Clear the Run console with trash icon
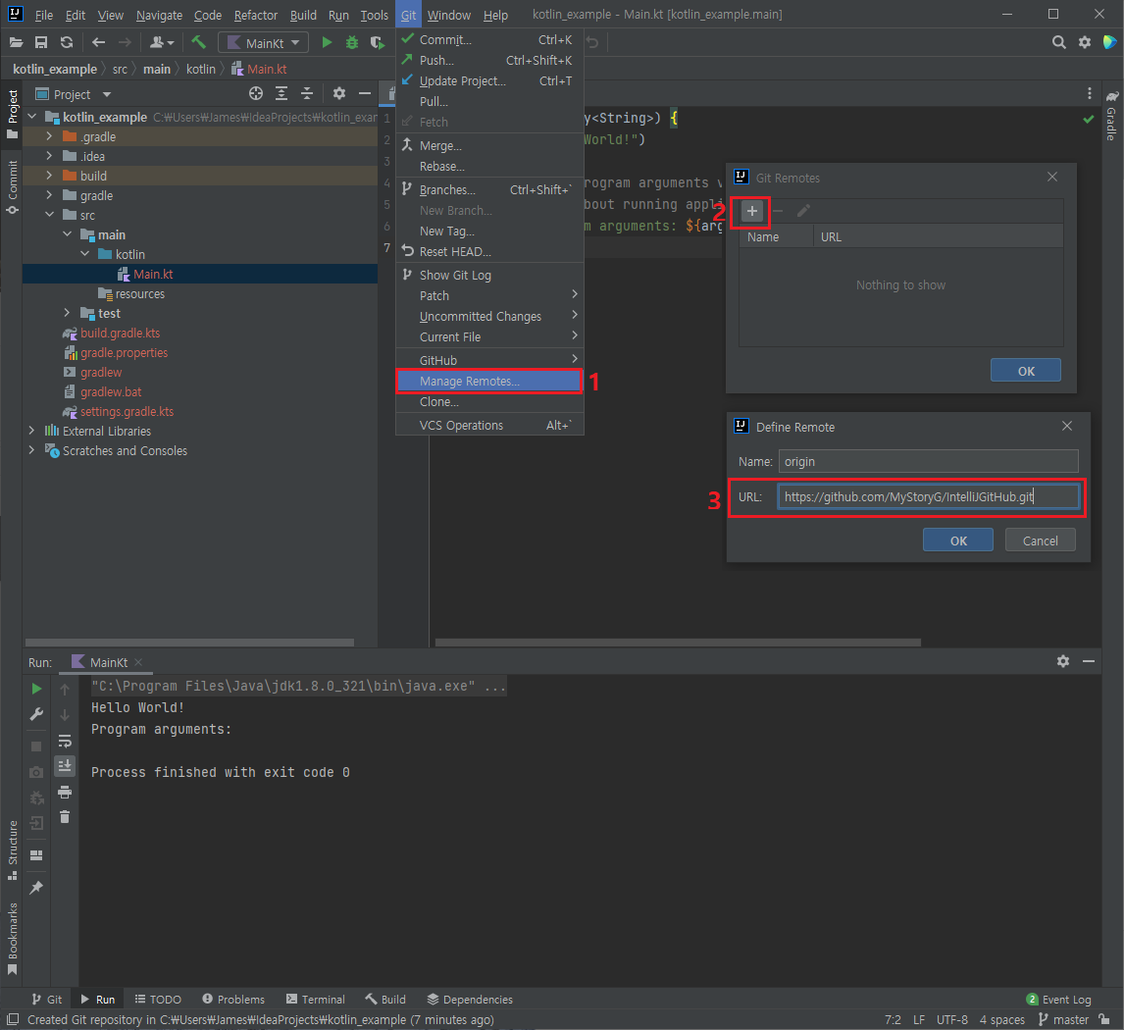Viewport: 1124px width, 1030px height. click(65, 816)
